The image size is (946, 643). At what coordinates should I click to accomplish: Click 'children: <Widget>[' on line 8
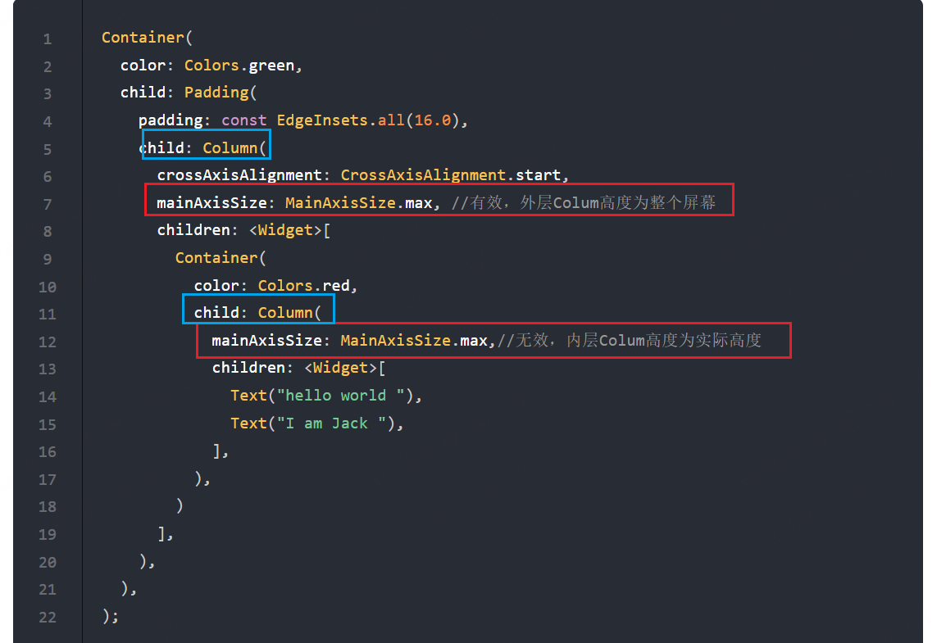pos(243,230)
